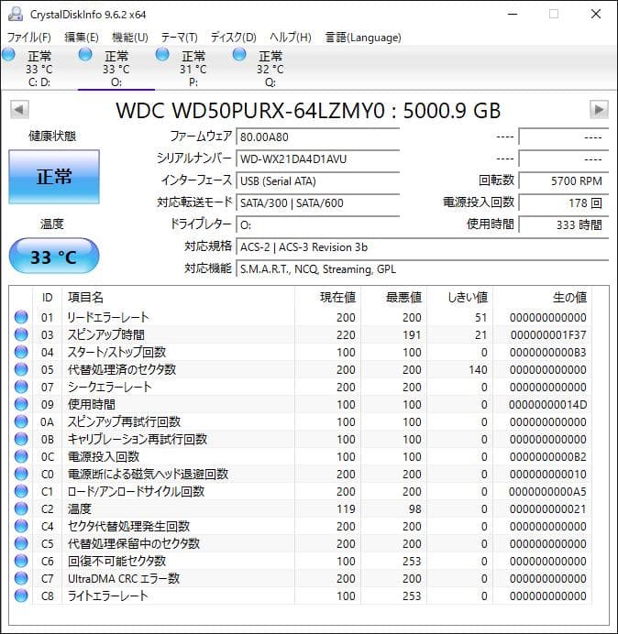
Task: Open the ヘルプ(H) menu
Action: (291, 38)
